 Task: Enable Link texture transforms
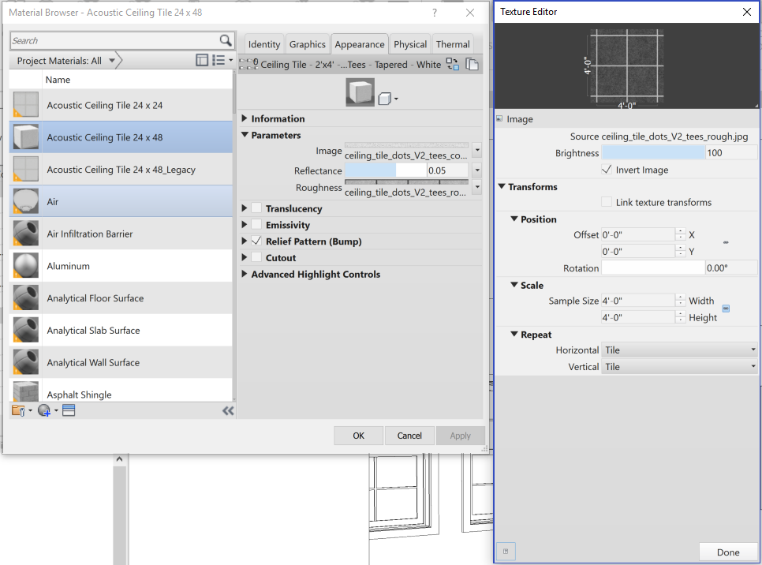coord(607,202)
